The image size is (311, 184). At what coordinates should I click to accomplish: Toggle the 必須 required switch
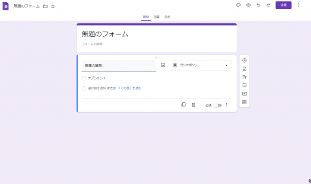click(x=217, y=105)
